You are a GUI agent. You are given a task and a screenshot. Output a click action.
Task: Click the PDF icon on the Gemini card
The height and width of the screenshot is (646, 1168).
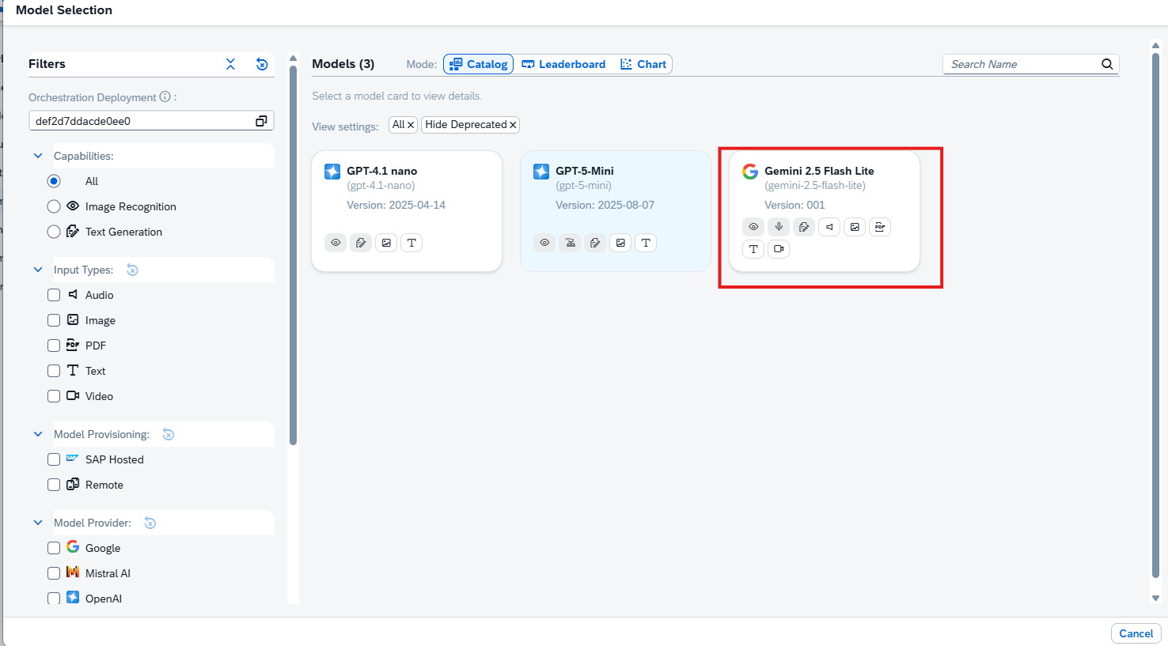(880, 227)
